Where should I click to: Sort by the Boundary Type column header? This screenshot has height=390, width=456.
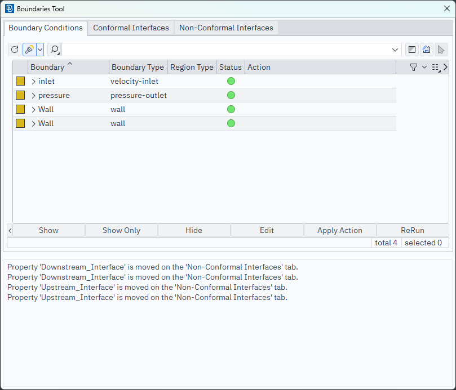[138, 67]
